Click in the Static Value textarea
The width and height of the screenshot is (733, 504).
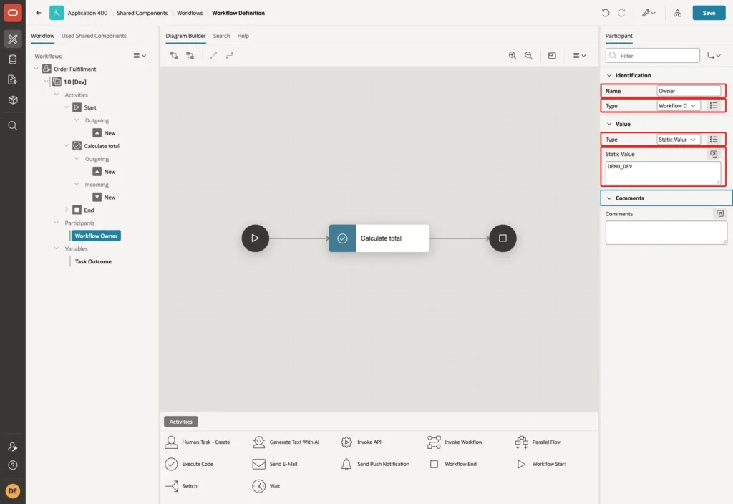coord(663,173)
